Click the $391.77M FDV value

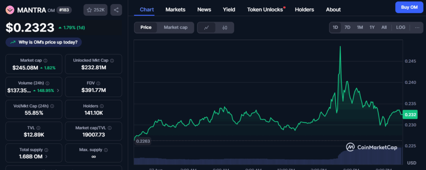pos(94,90)
